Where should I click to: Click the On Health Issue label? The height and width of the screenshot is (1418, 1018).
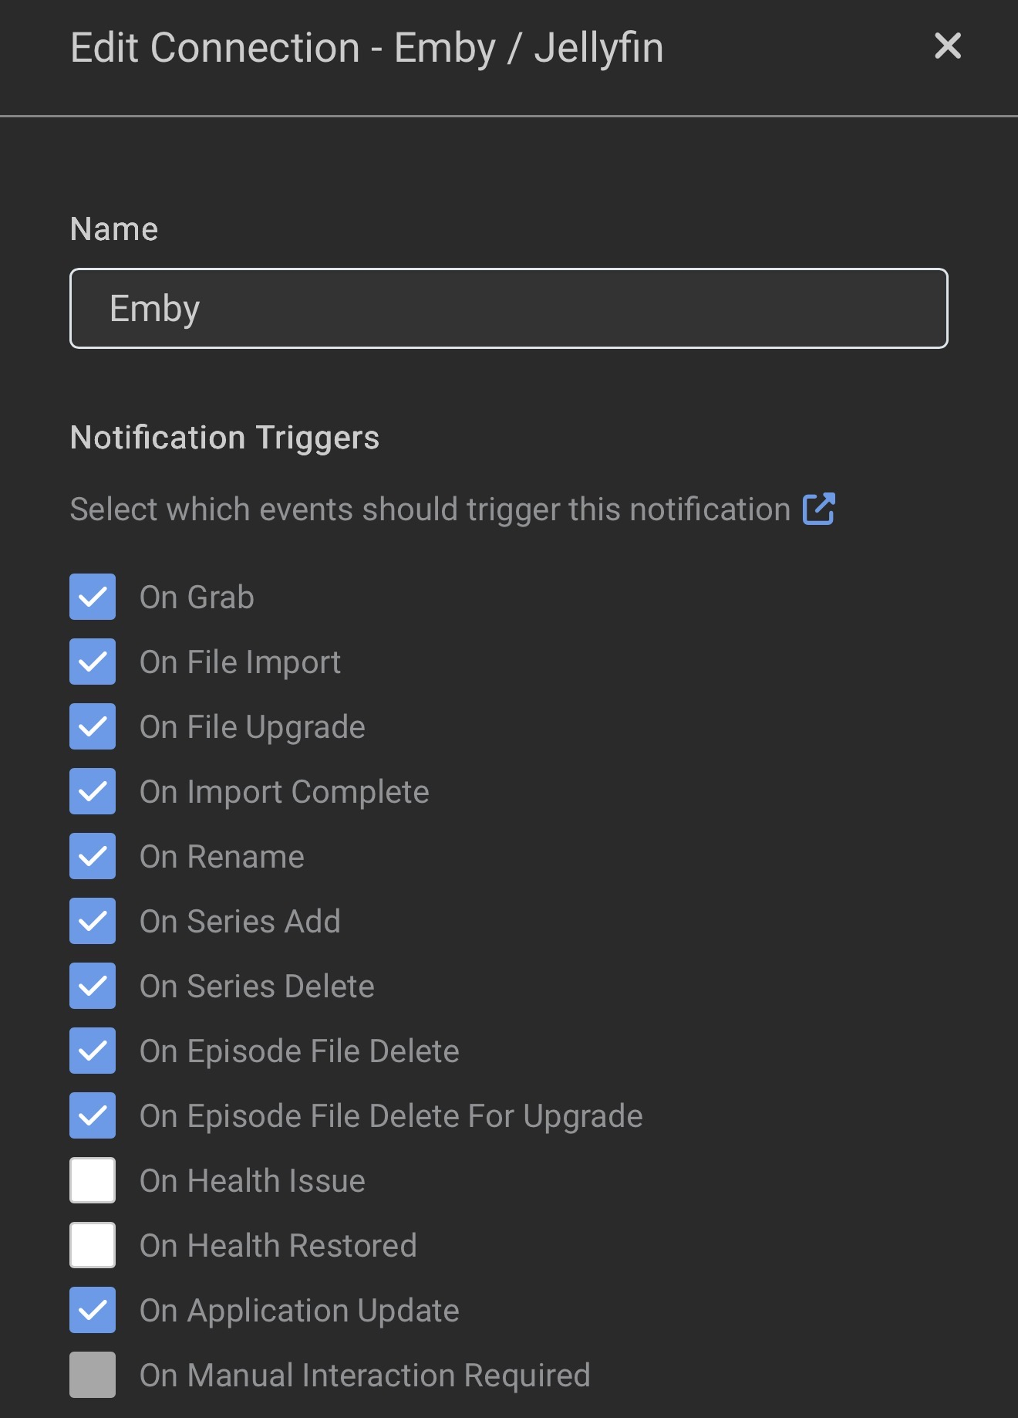click(252, 1181)
